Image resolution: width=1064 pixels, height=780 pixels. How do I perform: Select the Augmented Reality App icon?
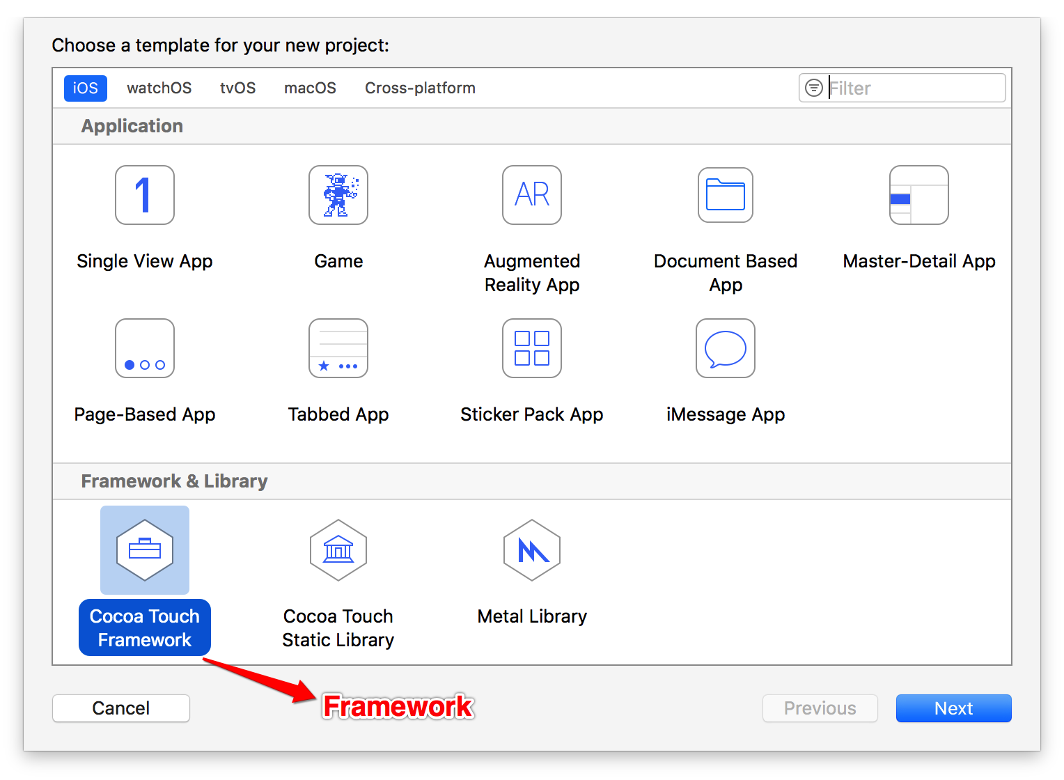(532, 195)
